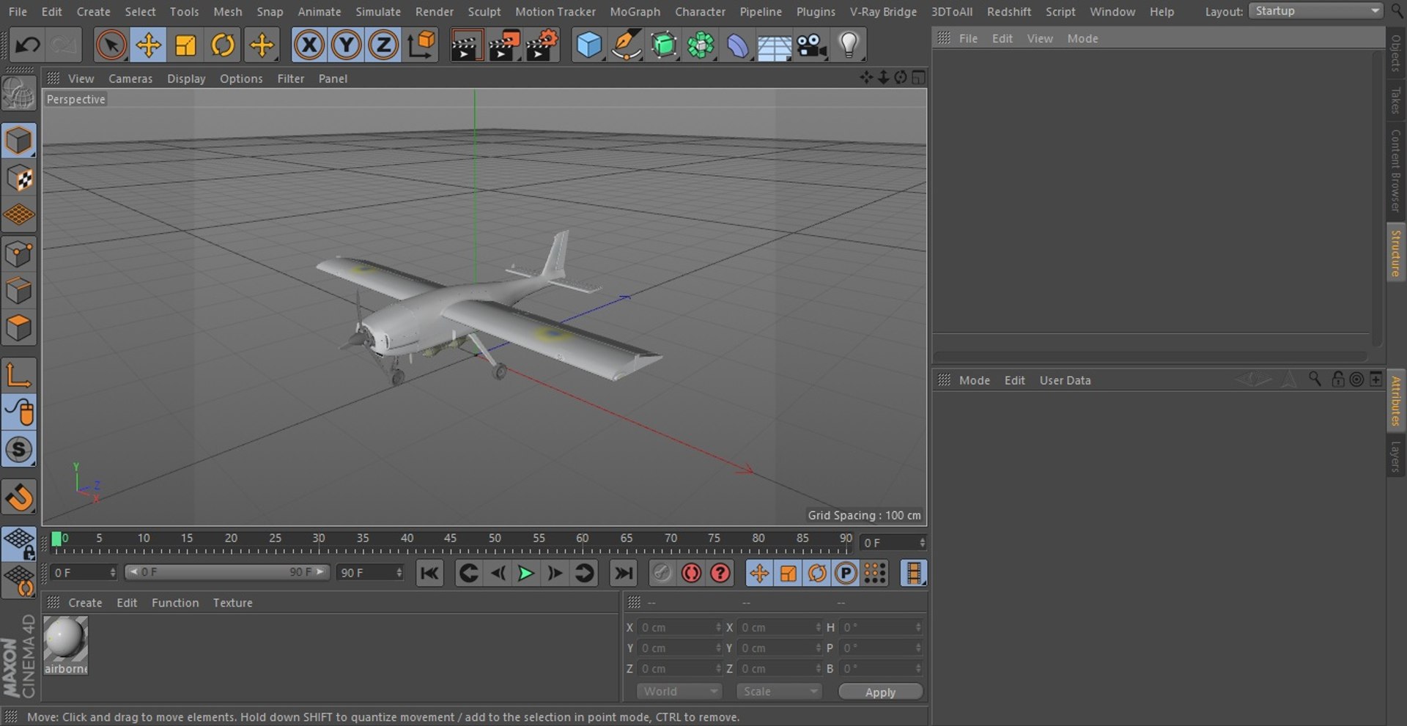This screenshot has height=726, width=1407.
Task: Open the Scale size-mode dropdown
Action: [x=779, y=692]
